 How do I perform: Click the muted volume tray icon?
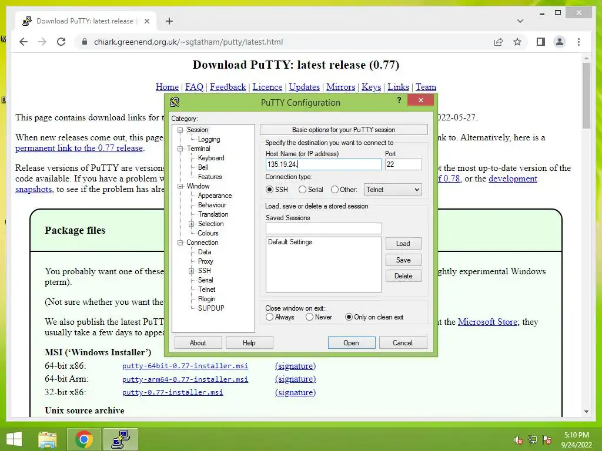pos(519,440)
